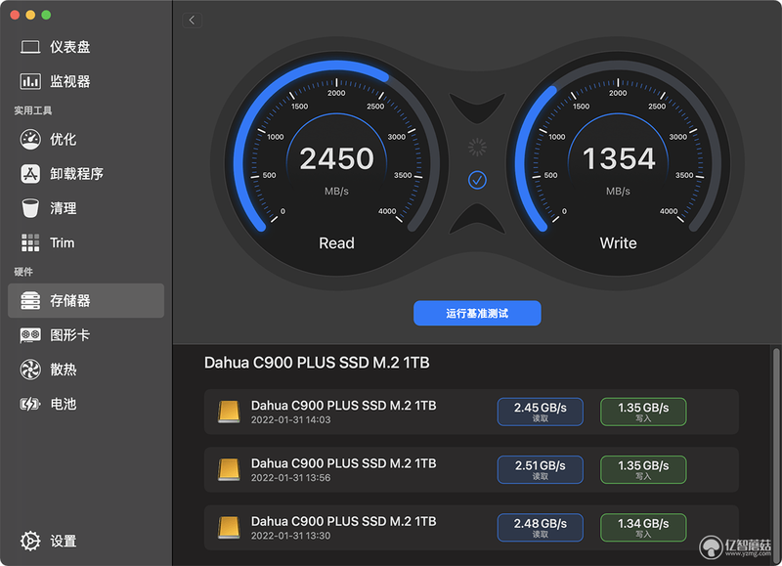The image size is (782, 566).
Task: Open the 优化 sidebar item
Action: [x=64, y=139]
